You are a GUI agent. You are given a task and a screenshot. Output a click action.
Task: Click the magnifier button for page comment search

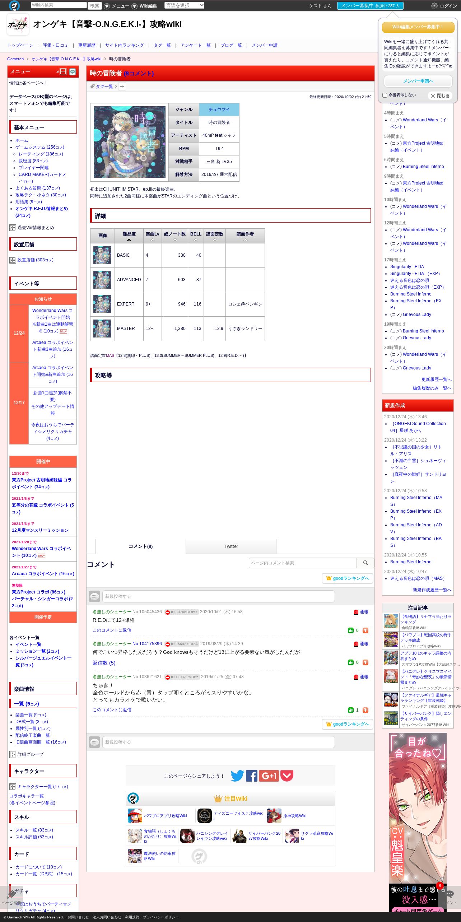365,563
